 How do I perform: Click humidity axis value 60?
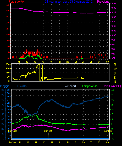[x=3, y=109]
